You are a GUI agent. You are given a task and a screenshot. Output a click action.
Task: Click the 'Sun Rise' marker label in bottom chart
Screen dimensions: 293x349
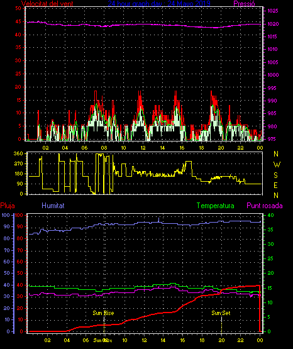click(x=103, y=313)
